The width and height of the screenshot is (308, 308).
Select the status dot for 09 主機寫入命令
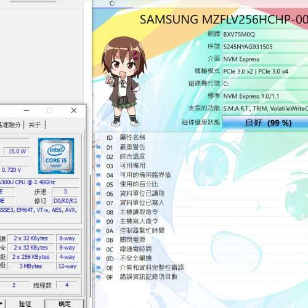coord(99,221)
